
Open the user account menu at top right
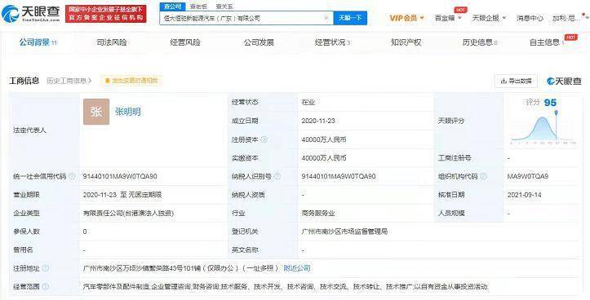point(567,18)
